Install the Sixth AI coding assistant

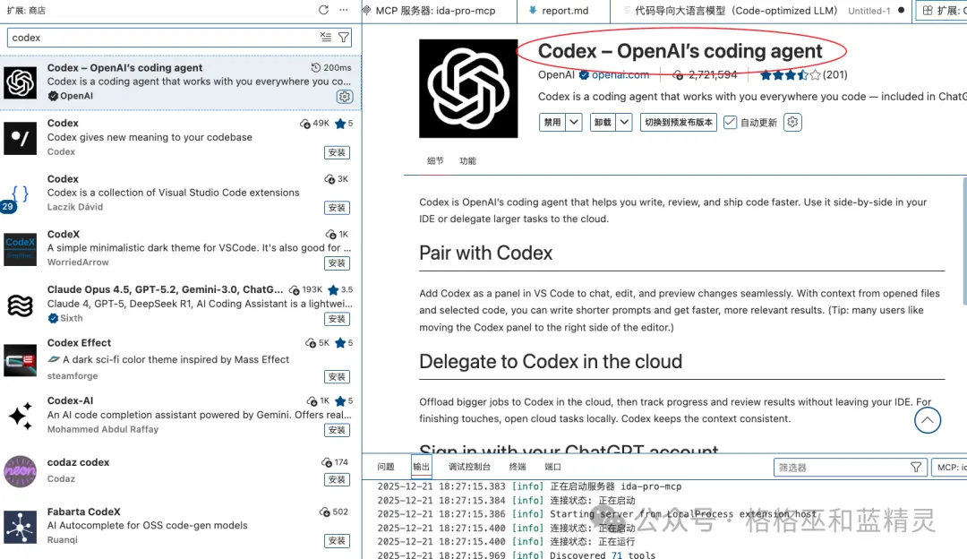(x=337, y=319)
